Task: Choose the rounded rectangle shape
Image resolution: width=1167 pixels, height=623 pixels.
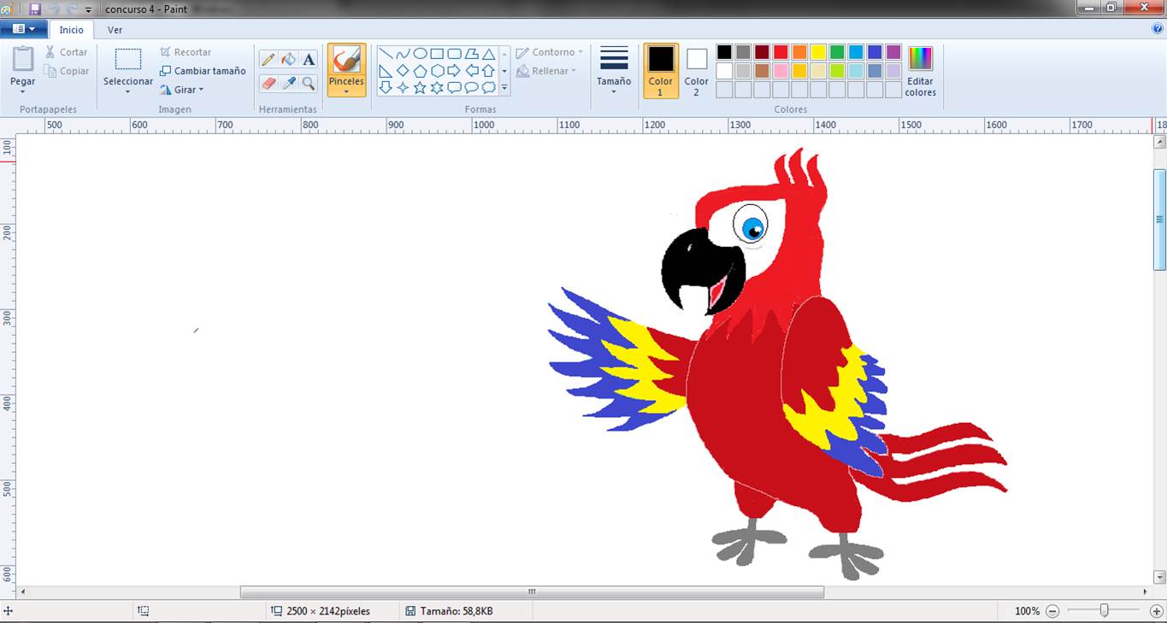Action: pos(454,53)
